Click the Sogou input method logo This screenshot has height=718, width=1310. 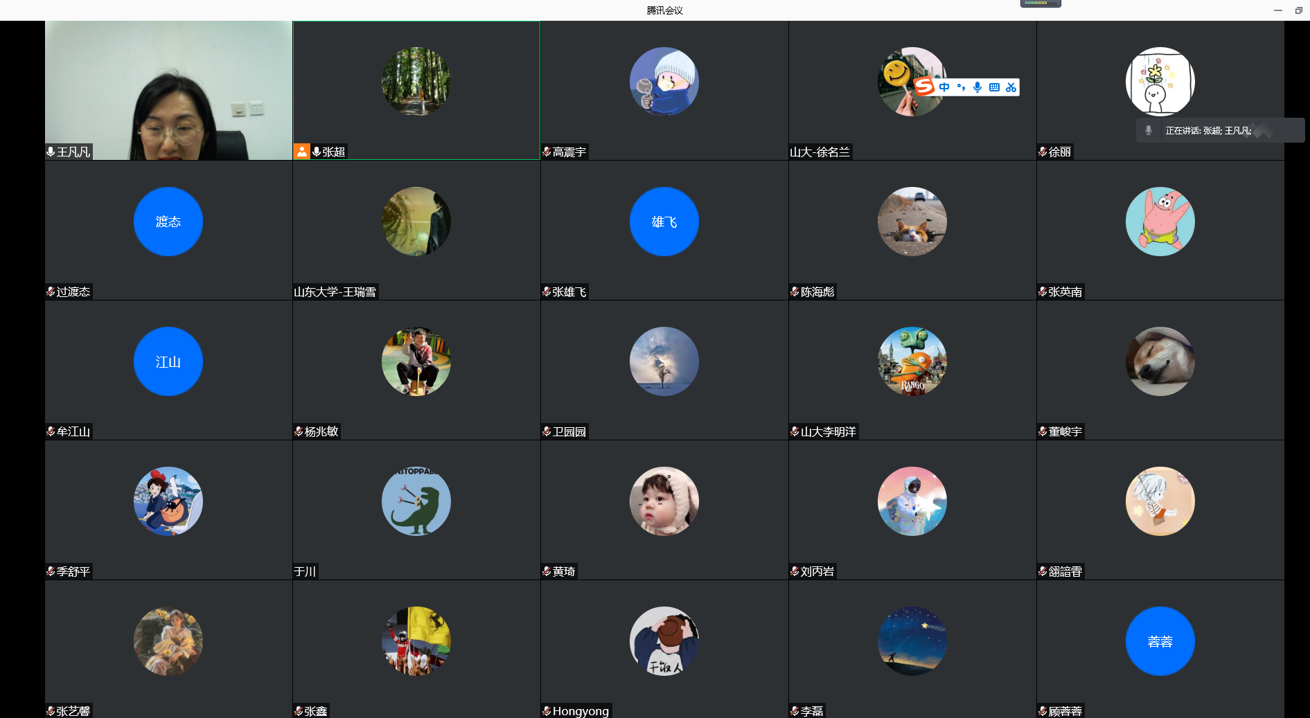(924, 87)
